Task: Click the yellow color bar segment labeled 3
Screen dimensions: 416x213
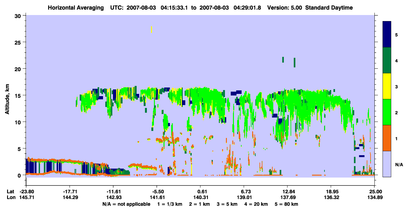Action: (x=387, y=86)
